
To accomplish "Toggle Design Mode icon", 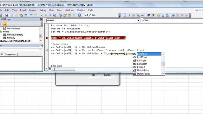I will [55, 15].
